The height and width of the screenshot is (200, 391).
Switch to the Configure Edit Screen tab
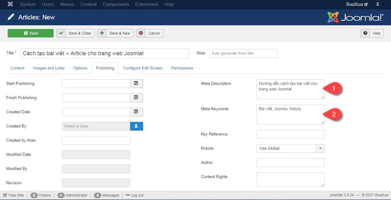(143, 68)
